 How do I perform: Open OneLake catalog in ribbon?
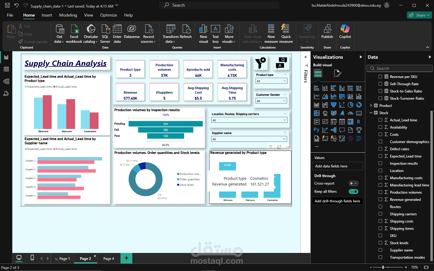coord(91,34)
